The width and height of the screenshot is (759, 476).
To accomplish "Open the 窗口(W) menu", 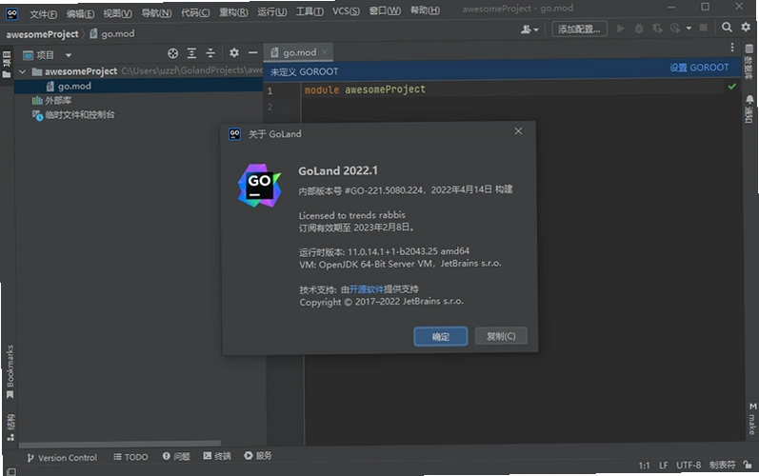I will click(385, 10).
